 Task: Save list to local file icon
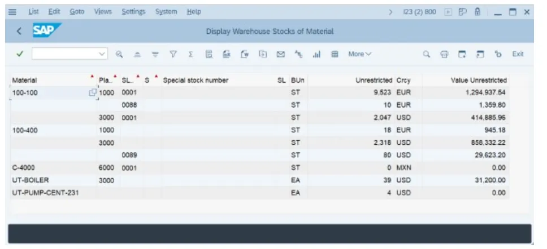tap(263, 54)
